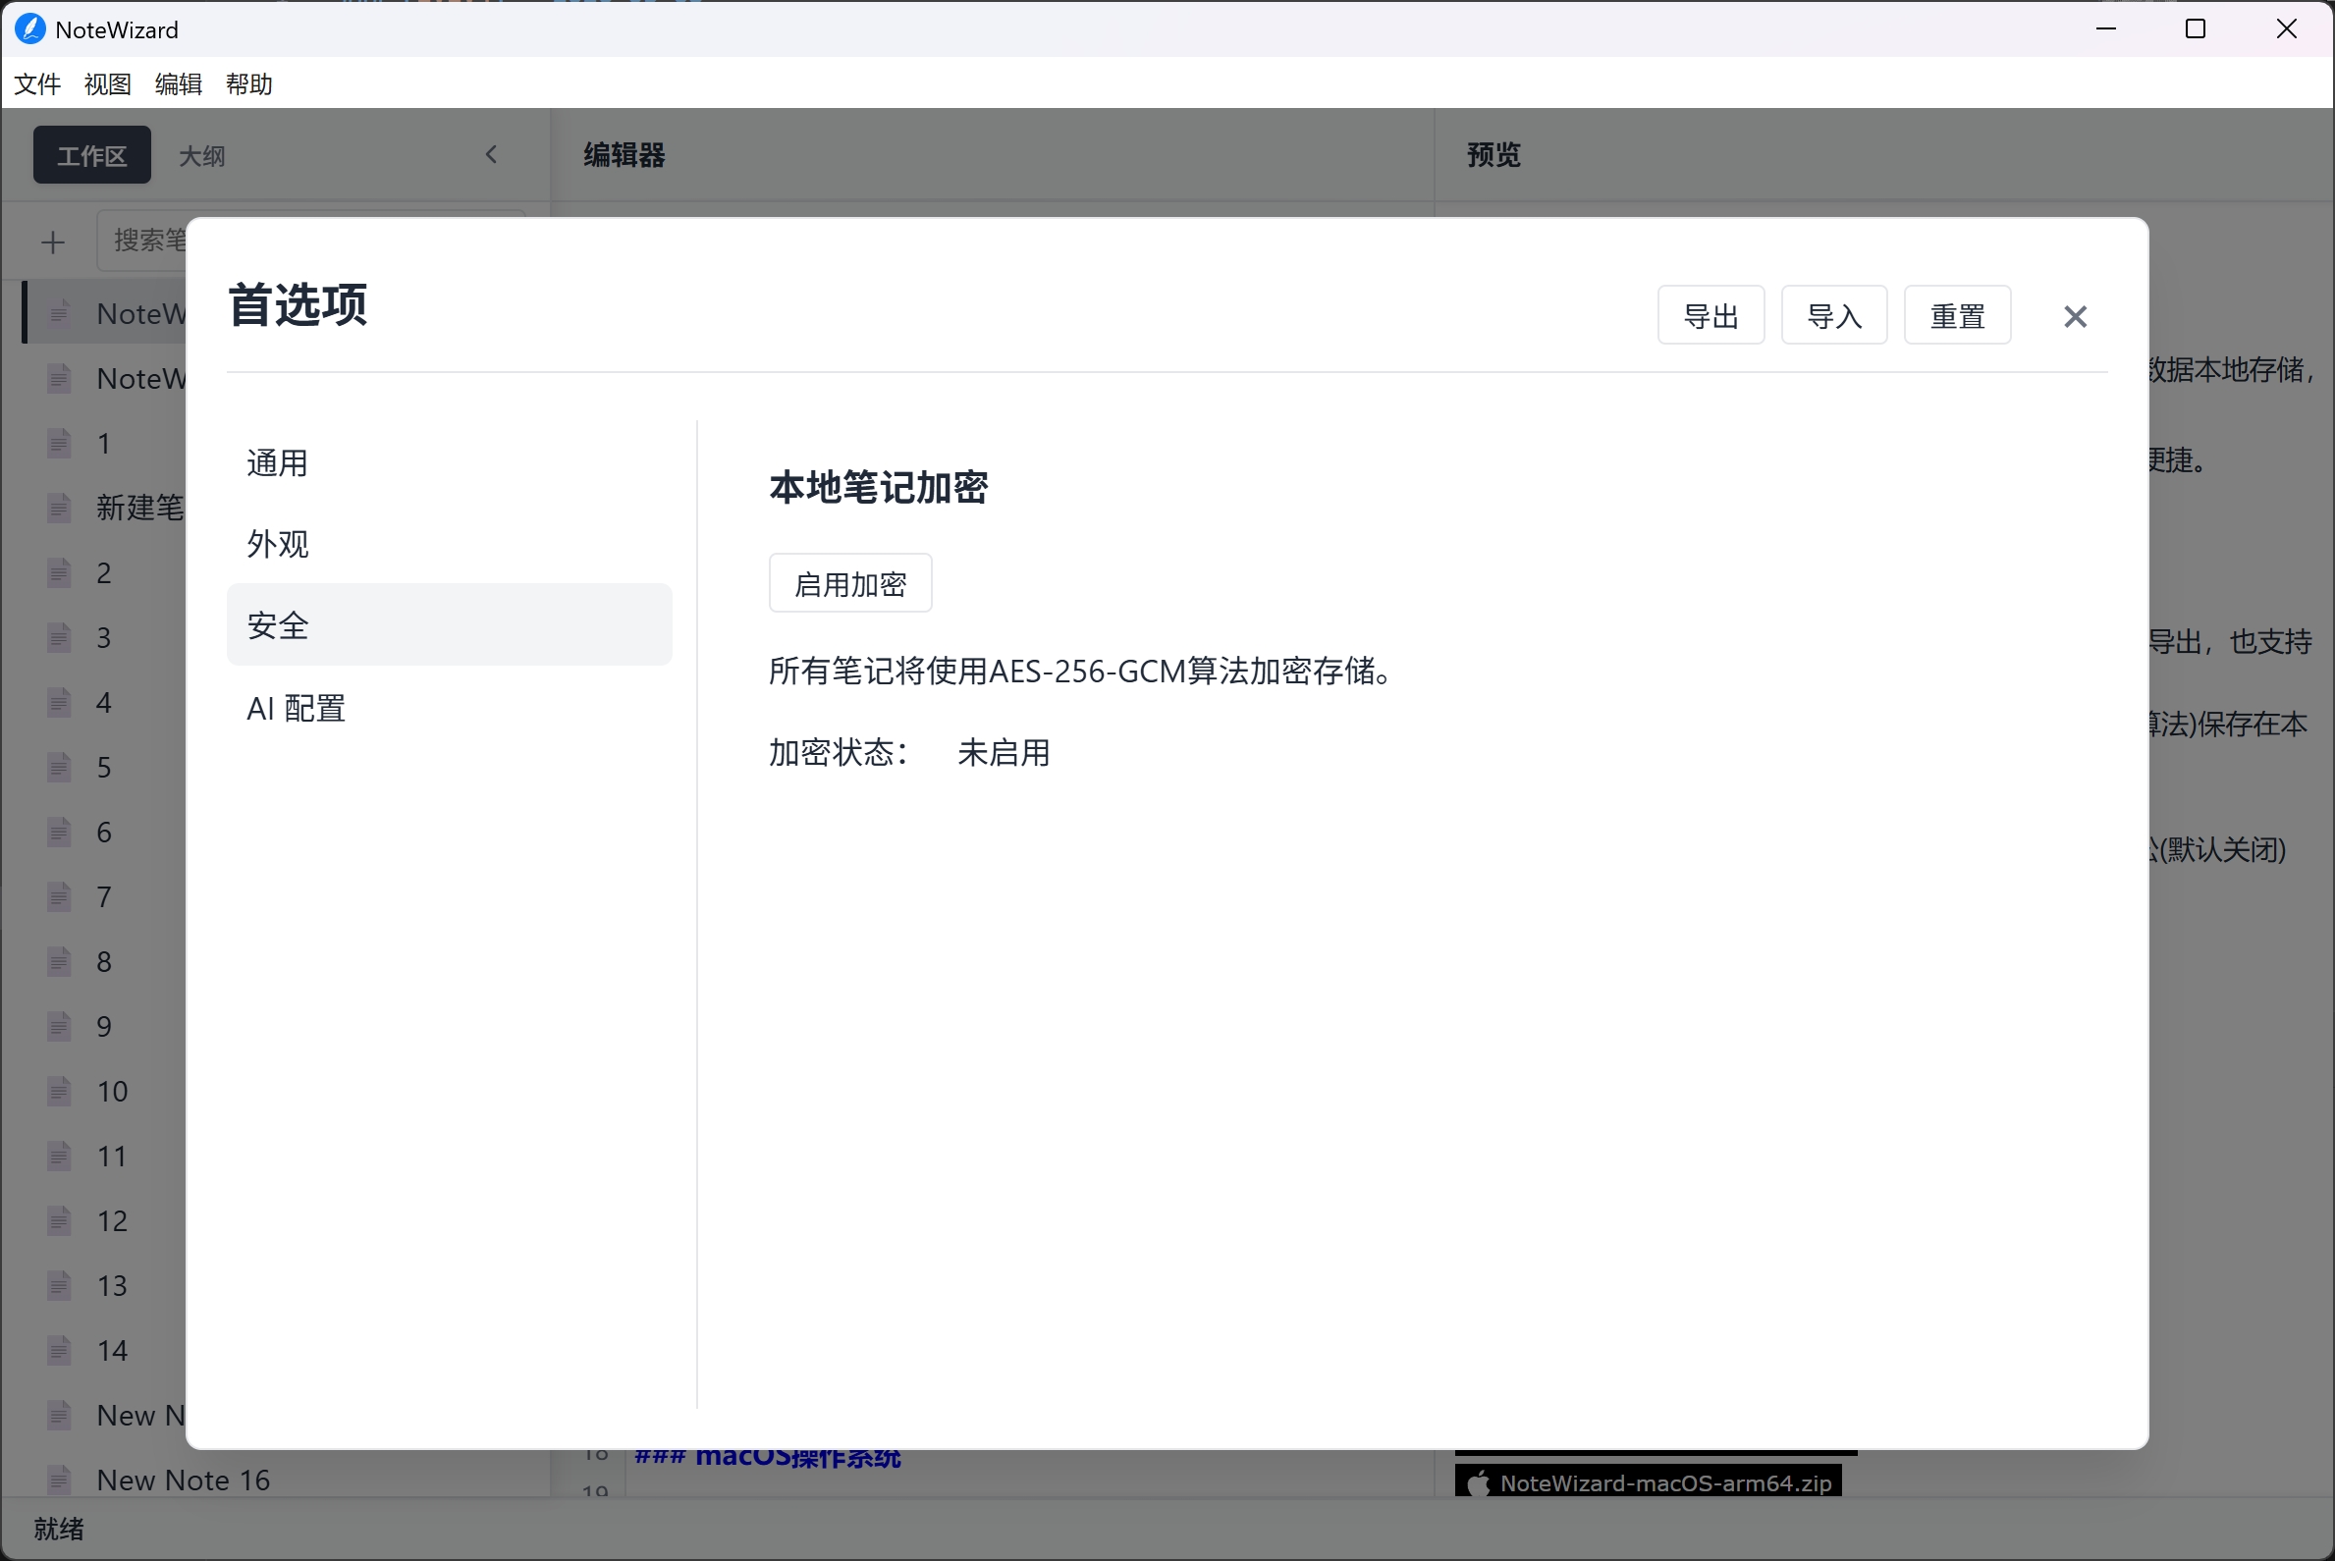Viewport: 2335px width, 1561px height.
Task: Click the plus icon to add note
Action: [53, 242]
